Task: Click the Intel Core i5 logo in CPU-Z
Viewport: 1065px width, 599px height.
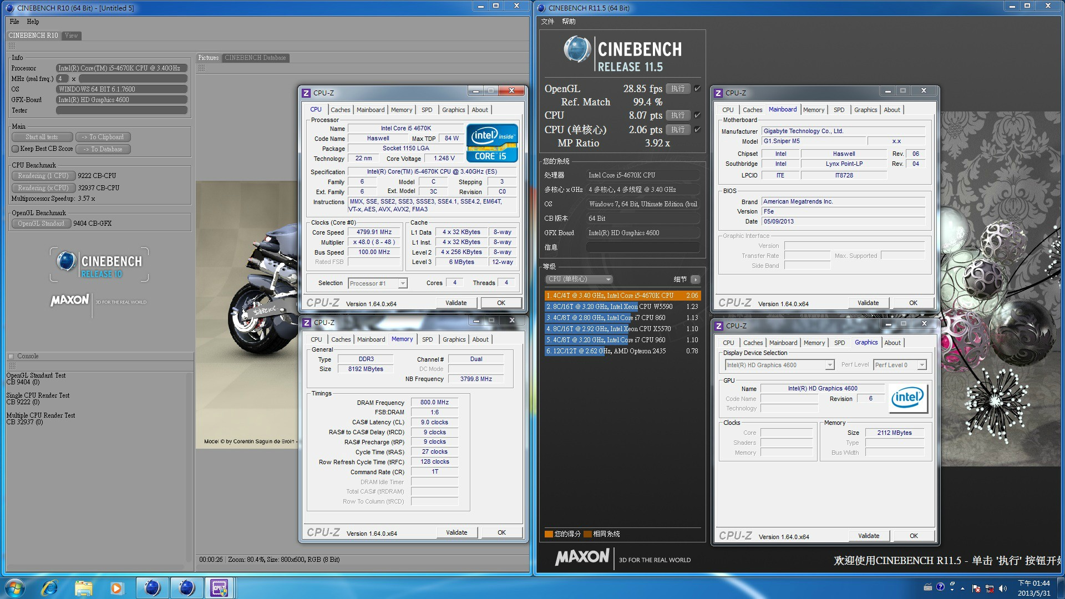Action: coord(492,143)
